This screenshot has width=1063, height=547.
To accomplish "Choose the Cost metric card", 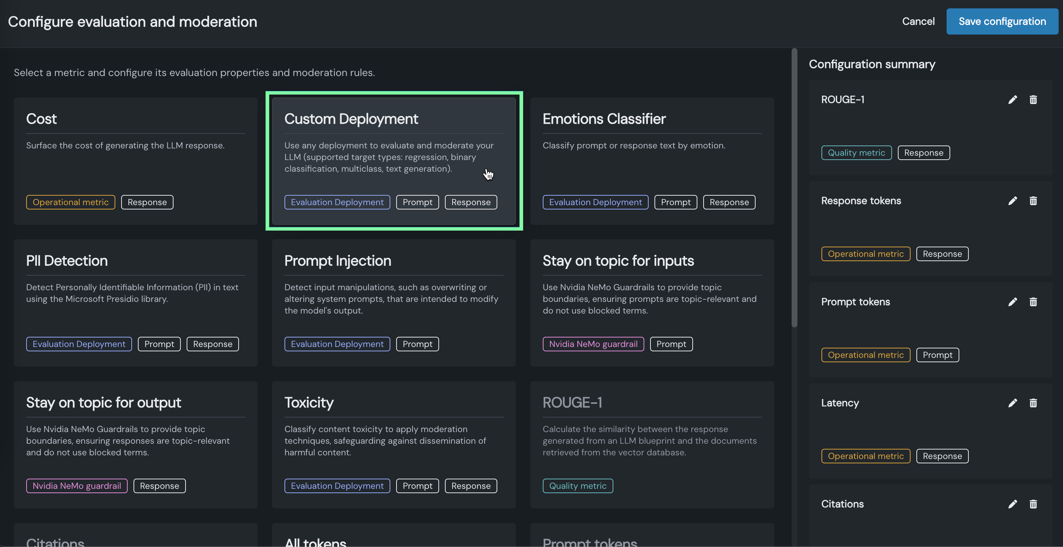I will (x=135, y=161).
